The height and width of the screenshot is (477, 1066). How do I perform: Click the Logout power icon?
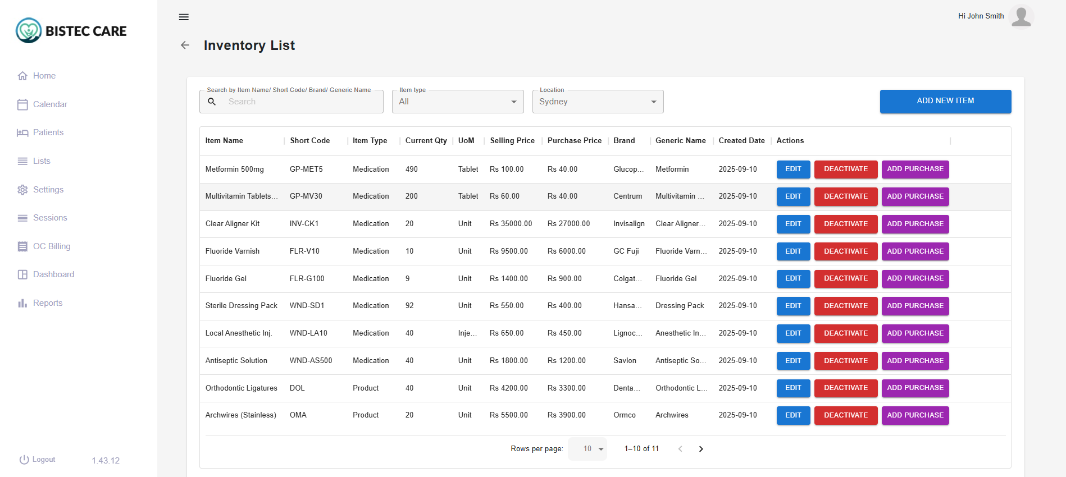point(24,460)
